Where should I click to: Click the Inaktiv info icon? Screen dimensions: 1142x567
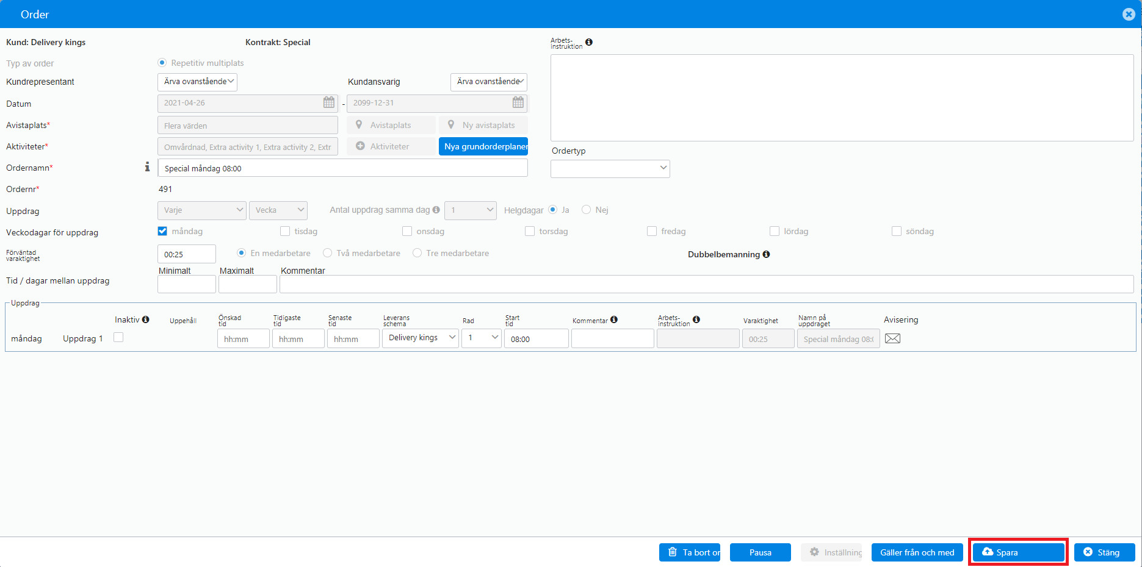coord(145,319)
